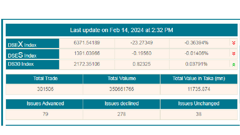
Task: Click the Total Value in Taka header
Action: pyautogui.click(x=199, y=79)
